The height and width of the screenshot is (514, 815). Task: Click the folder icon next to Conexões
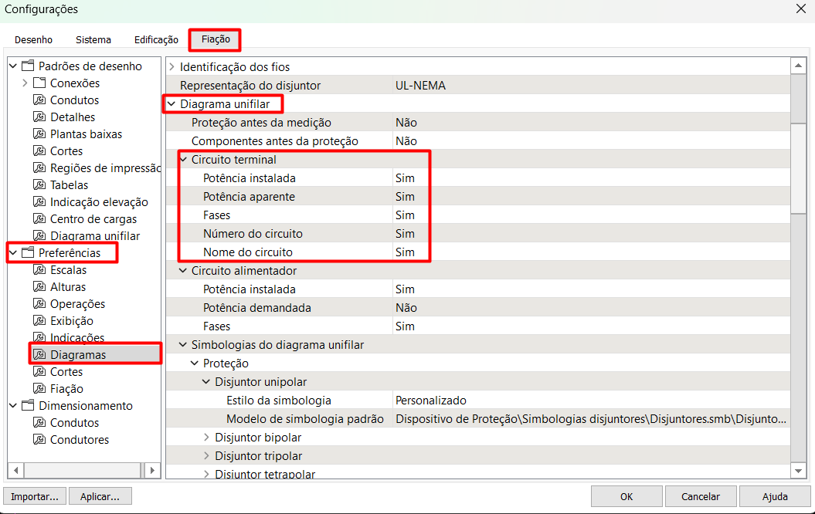[x=39, y=83]
